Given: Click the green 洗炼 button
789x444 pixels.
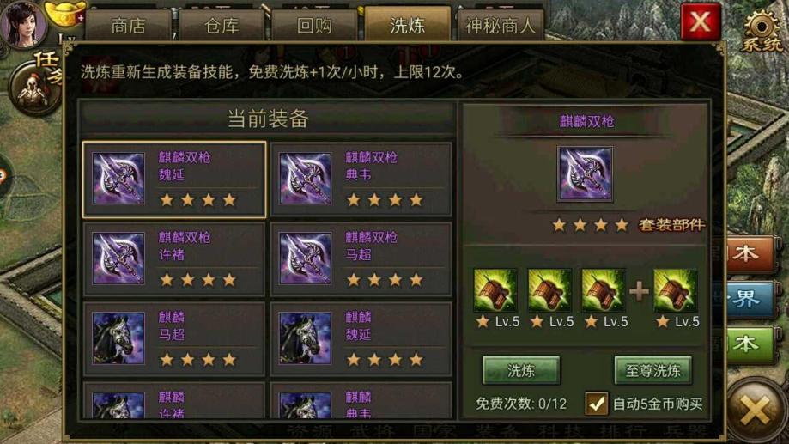Looking at the screenshot, I should (x=521, y=370).
